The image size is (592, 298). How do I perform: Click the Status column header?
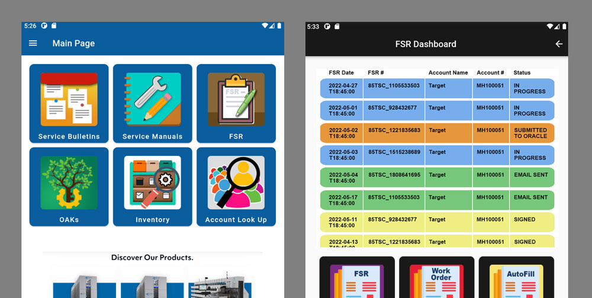[x=522, y=73]
